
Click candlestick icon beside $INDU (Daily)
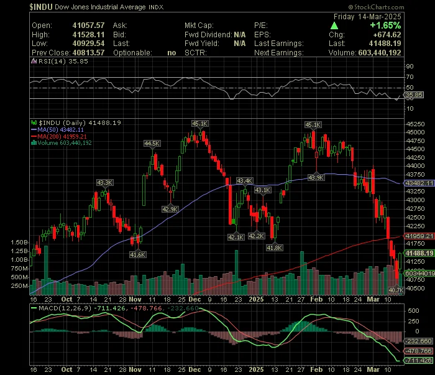pyautogui.click(x=34, y=123)
